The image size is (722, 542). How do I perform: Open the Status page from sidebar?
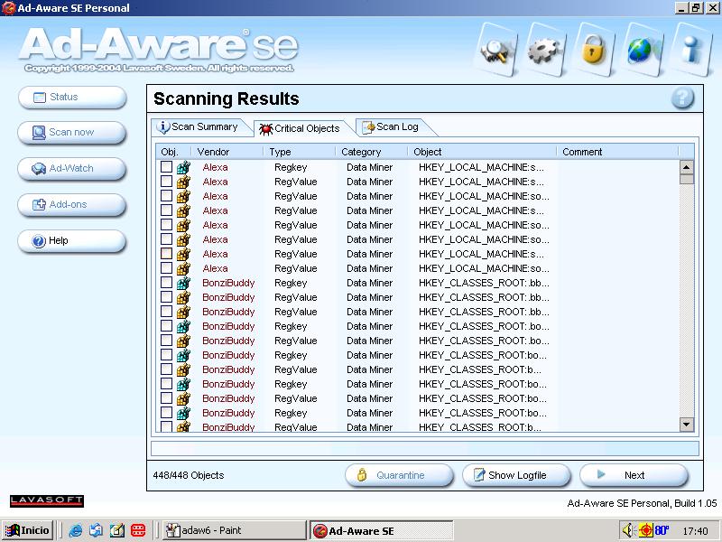click(72, 98)
